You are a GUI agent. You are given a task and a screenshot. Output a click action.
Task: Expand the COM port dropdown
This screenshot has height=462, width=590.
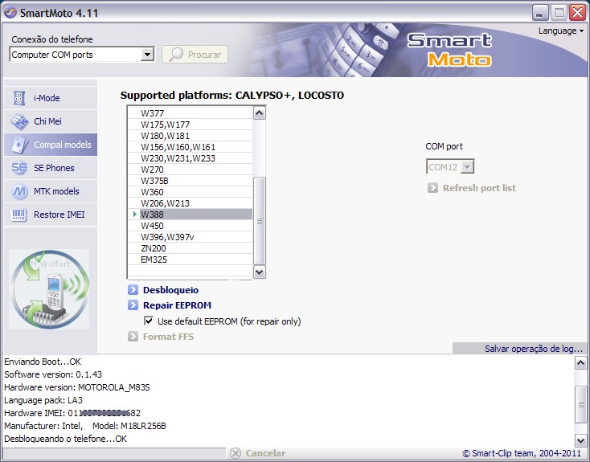pyautogui.click(x=467, y=167)
